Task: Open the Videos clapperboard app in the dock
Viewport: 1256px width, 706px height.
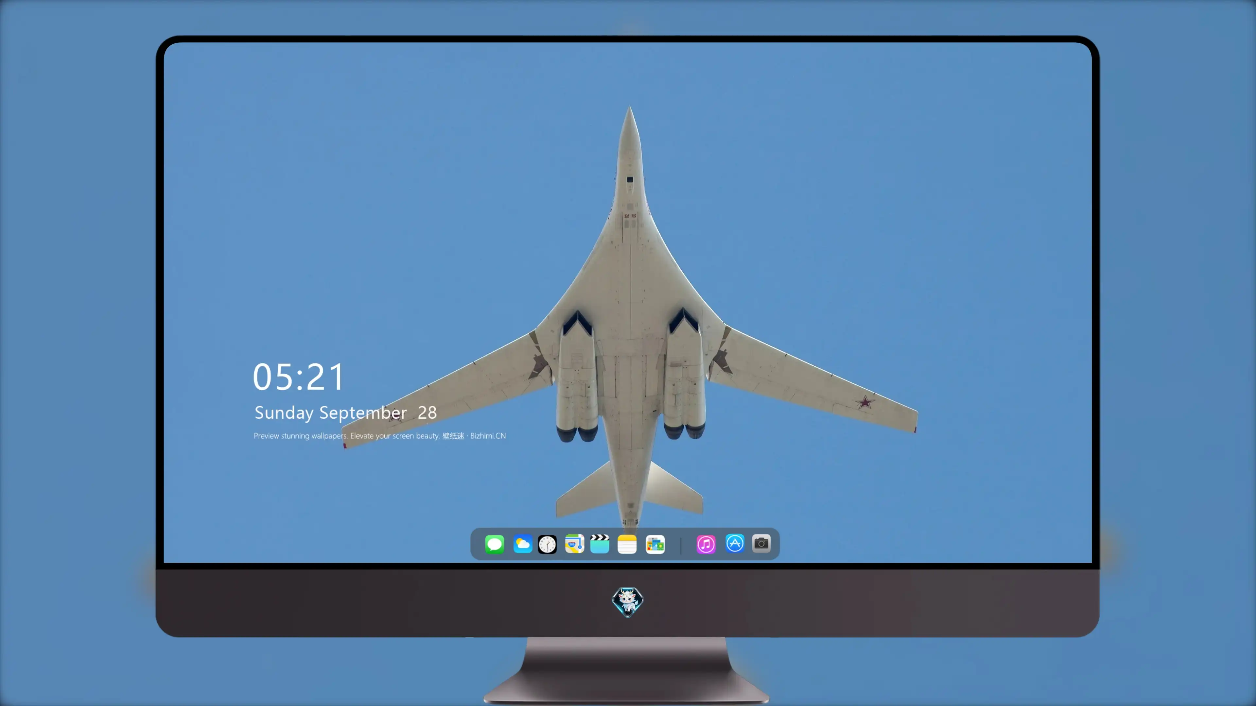Action: pyautogui.click(x=600, y=544)
